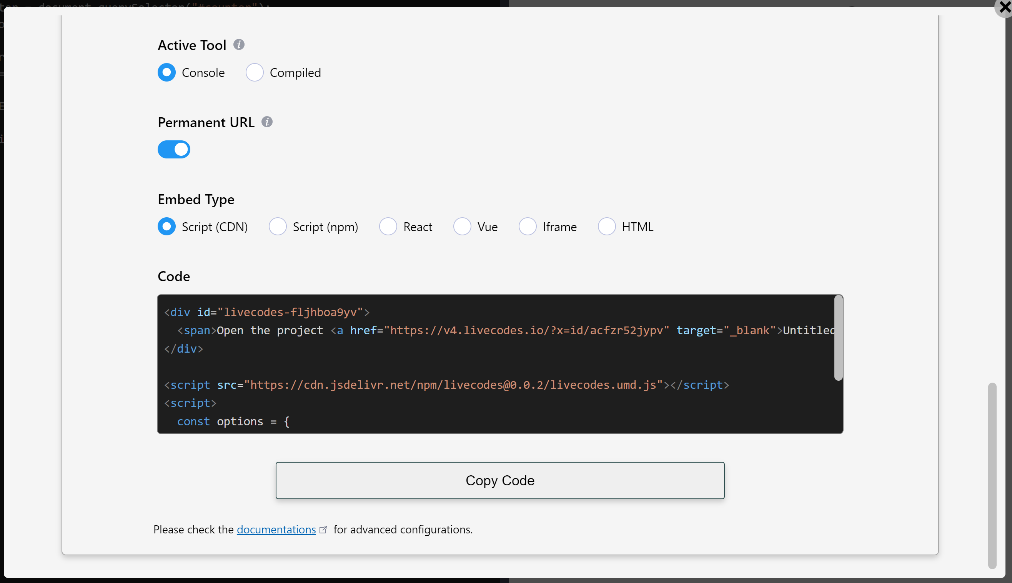Select Script (CDN) embed type
This screenshot has height=583, width=1012.
[166, 226]
